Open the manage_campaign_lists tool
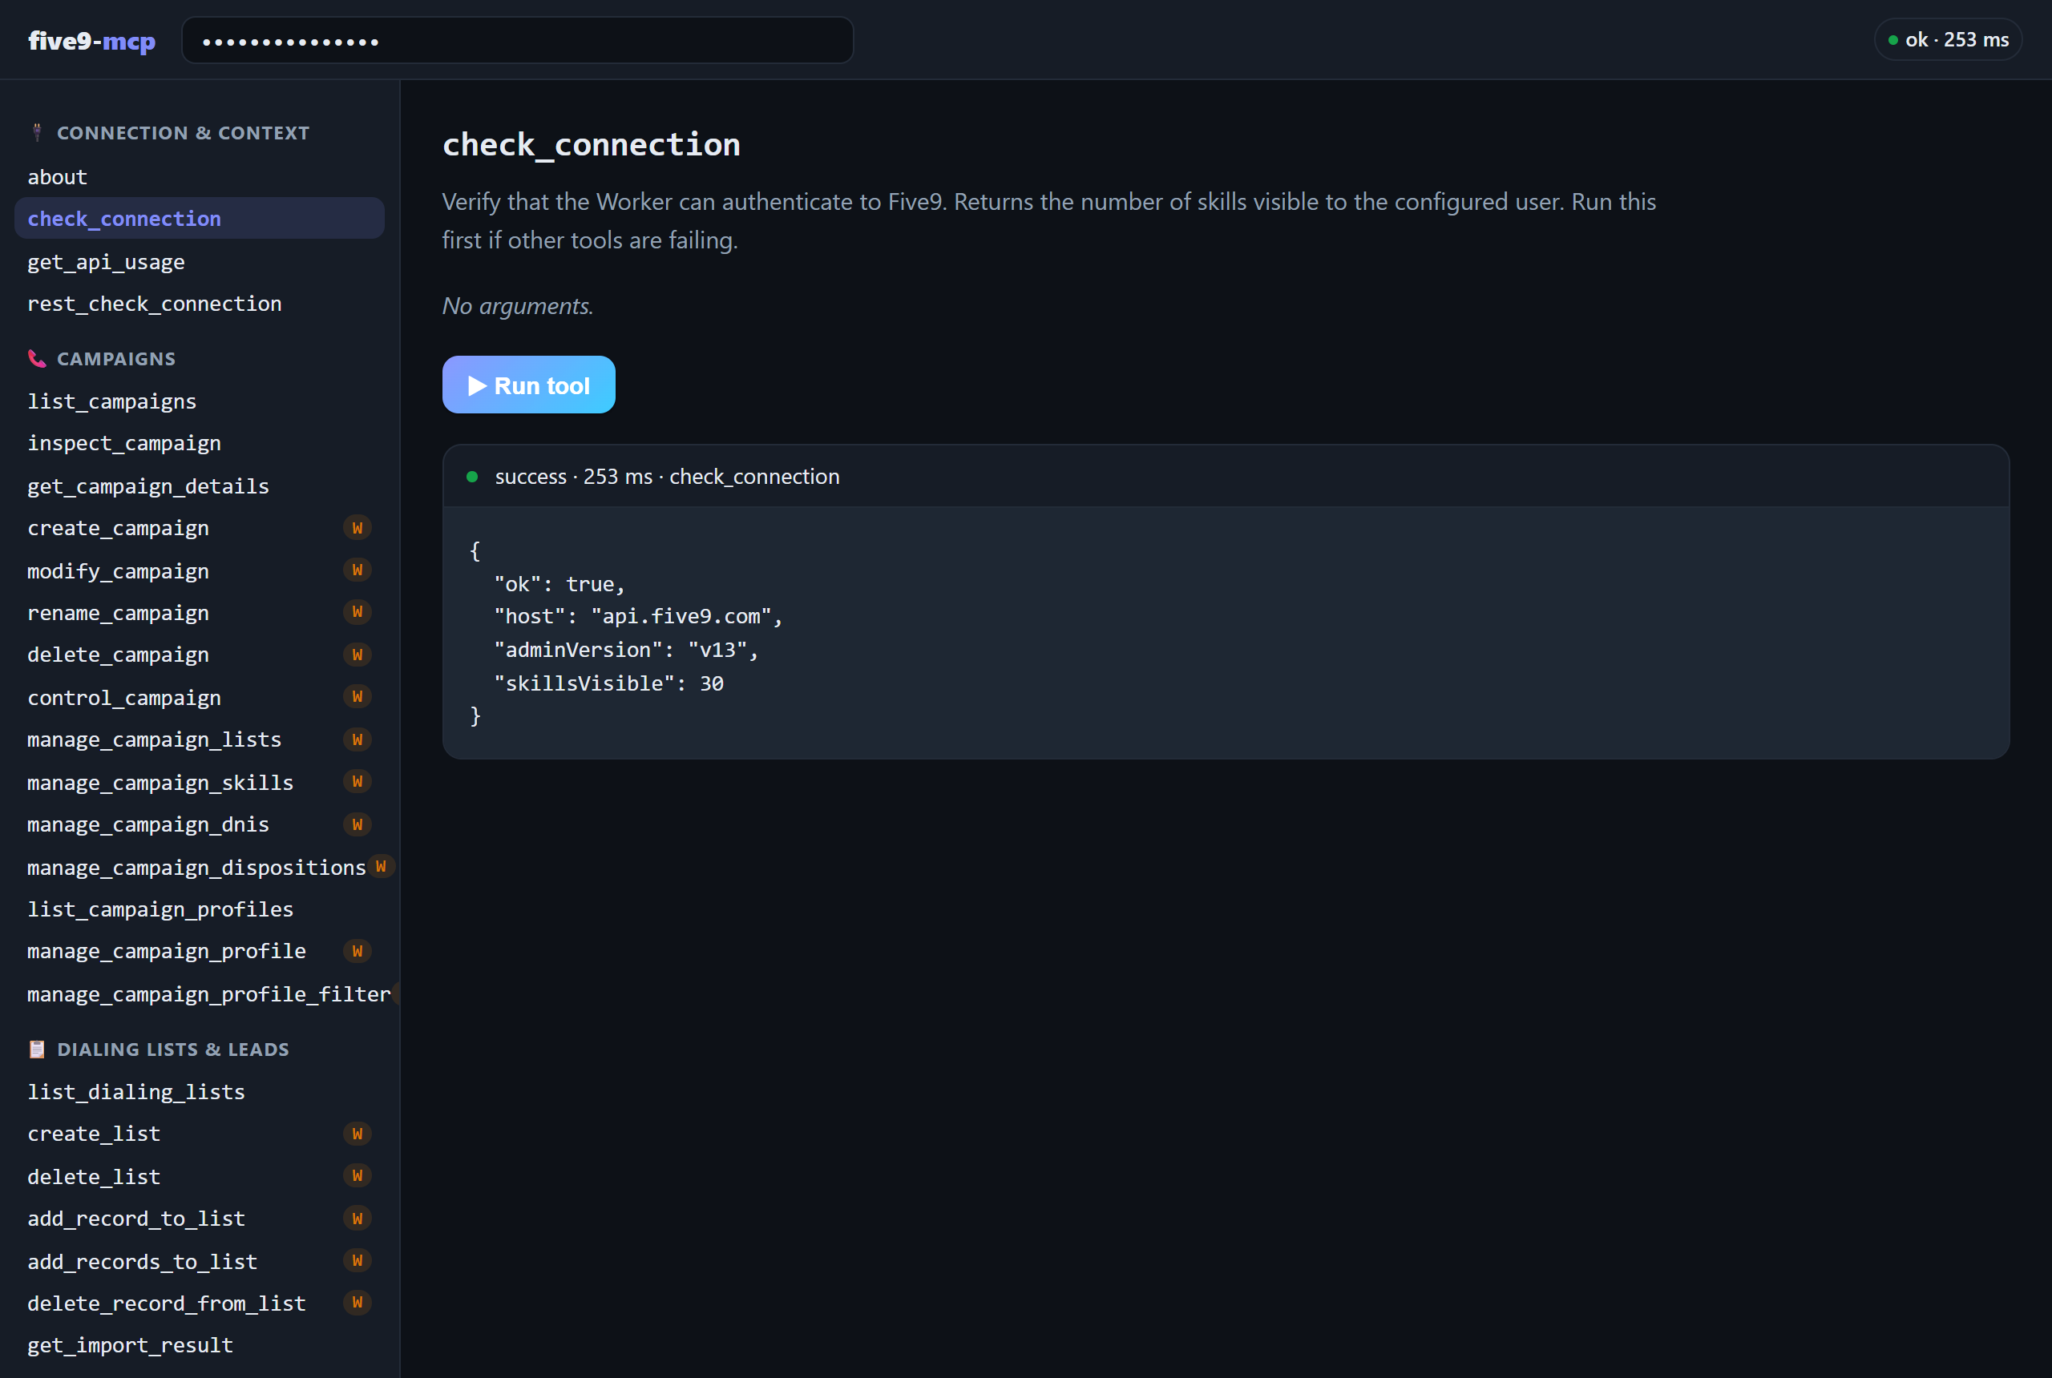Screen dimensions: 2052x1378 (200, 740)
